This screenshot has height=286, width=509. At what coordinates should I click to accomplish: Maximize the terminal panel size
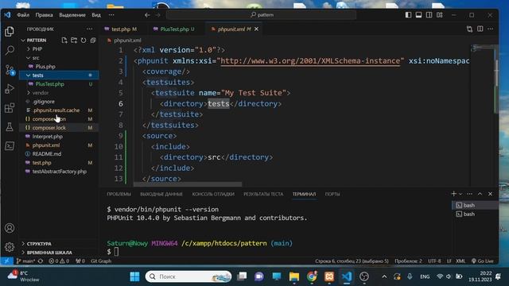click(480, 194)
